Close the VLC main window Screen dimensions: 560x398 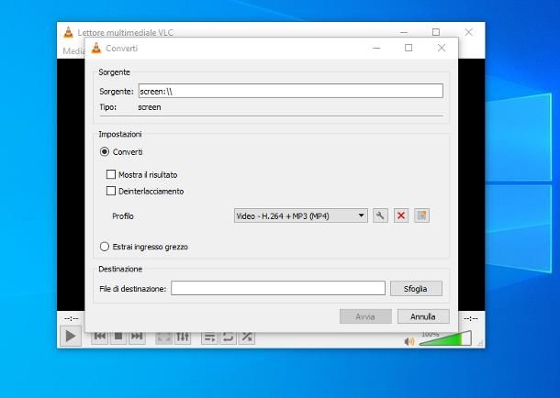[468, 32]
